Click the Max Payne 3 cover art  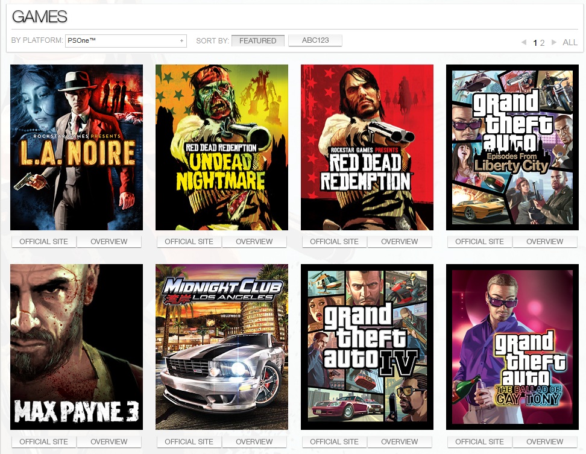pyautogui.click(x=77, y=347)
